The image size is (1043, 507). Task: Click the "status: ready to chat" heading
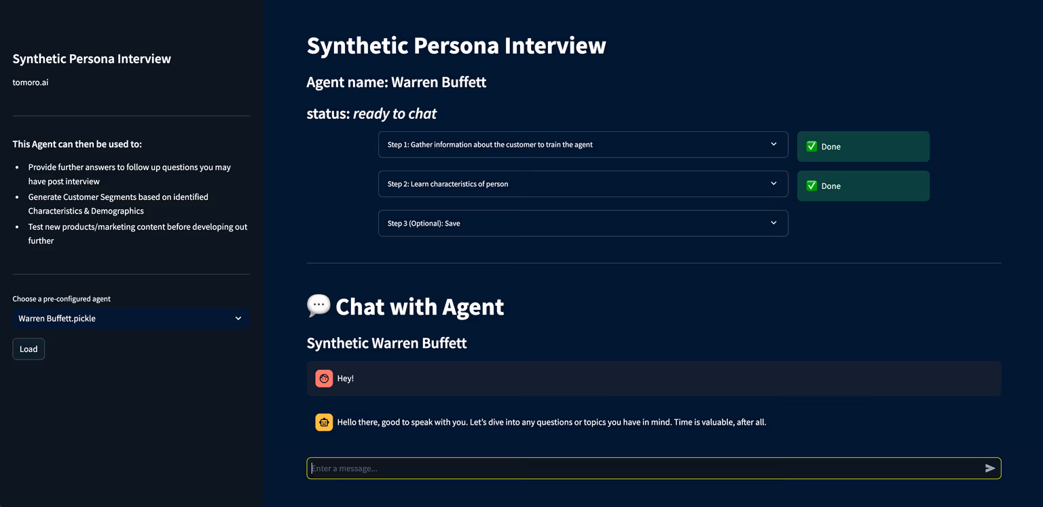[371, 113]
